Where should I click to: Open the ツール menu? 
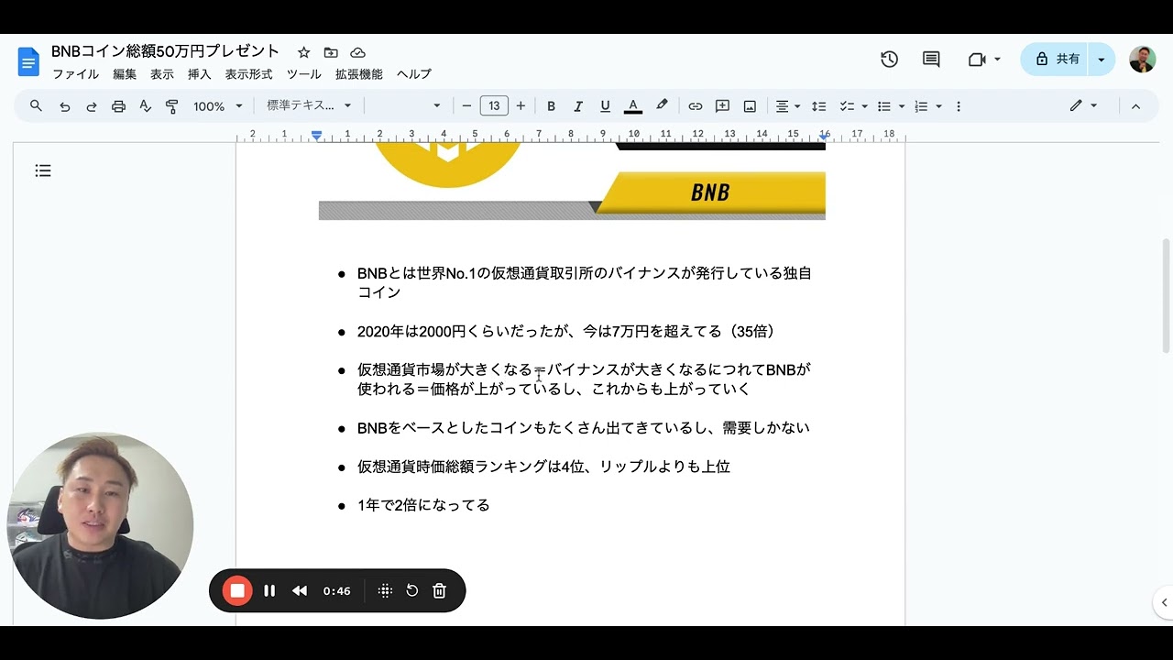point(303,74)
